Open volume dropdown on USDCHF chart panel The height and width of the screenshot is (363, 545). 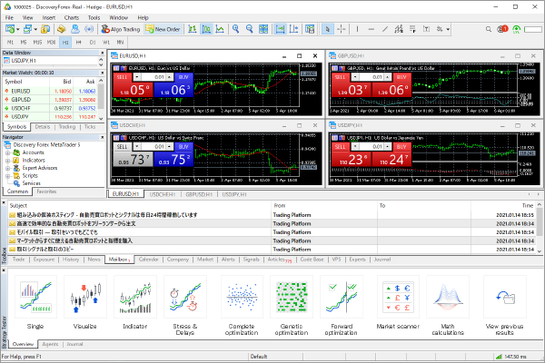coord(137,147)
